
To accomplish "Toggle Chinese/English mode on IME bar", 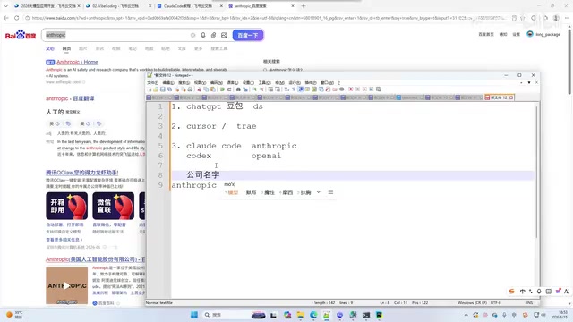I will click(x=523, y=291).
